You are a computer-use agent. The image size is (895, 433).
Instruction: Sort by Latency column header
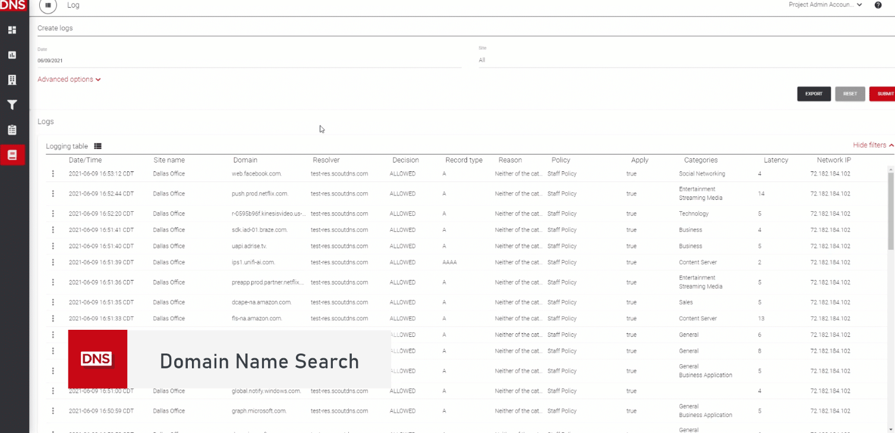[776, 160]
